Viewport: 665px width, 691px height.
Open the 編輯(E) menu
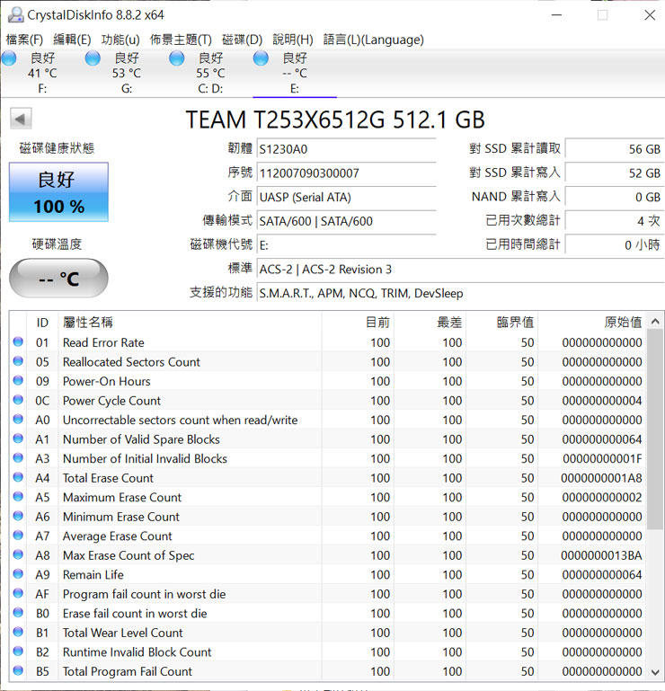tap(72, 40)
